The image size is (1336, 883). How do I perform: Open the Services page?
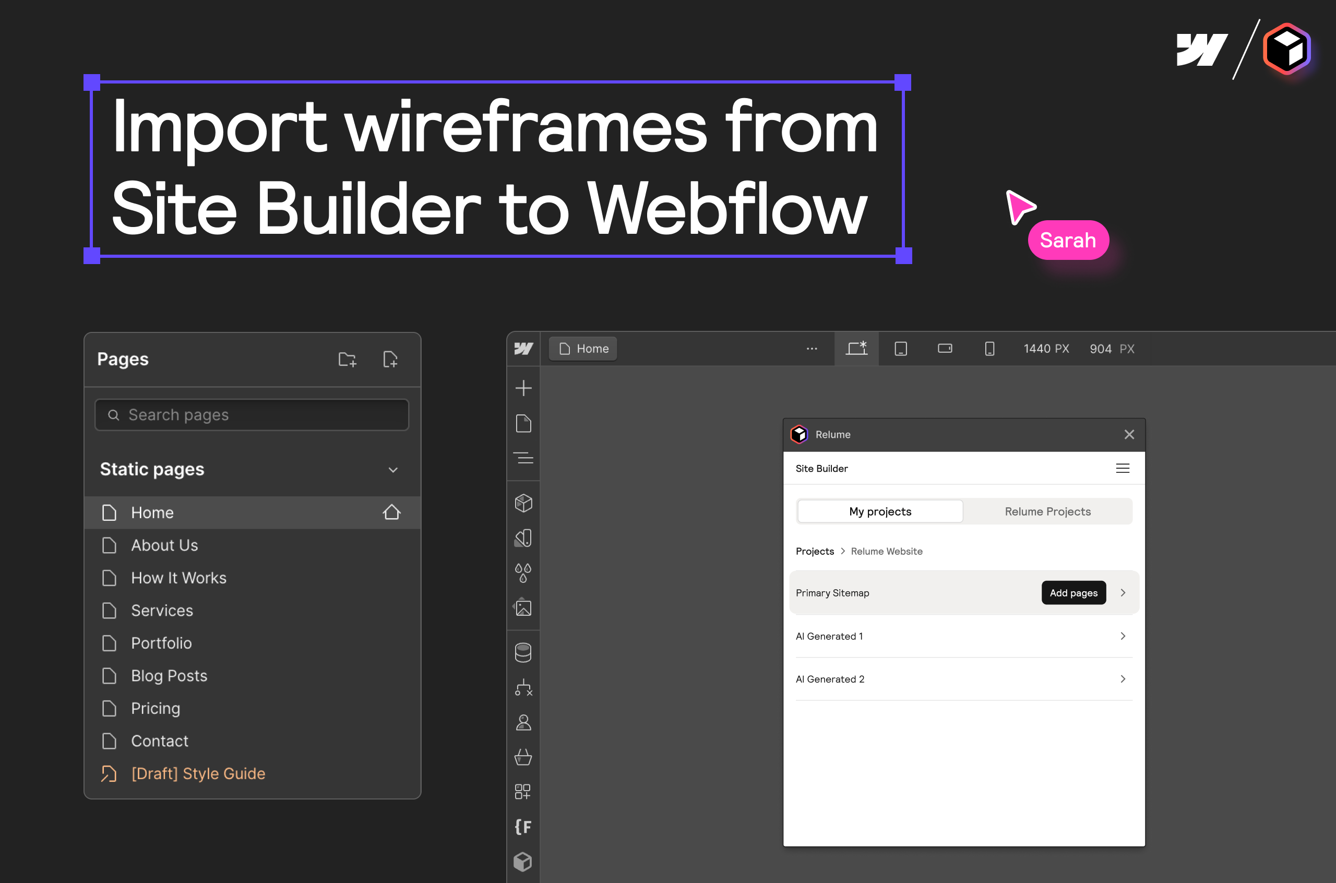tap(252, 611)
